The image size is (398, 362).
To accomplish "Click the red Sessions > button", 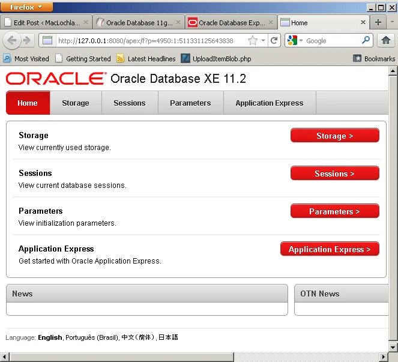I will tap(335, 173).
